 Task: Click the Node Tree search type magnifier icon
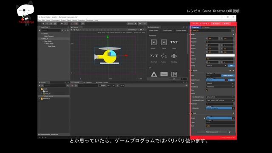tap(62, 30)
